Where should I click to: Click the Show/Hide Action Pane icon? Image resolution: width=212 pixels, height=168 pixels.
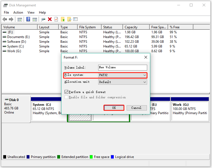35,19
